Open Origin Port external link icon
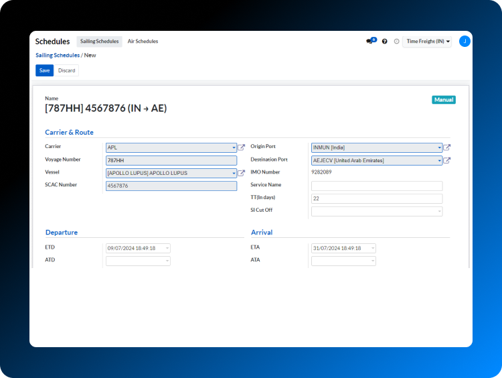502x378 pixels. point(446,147)
